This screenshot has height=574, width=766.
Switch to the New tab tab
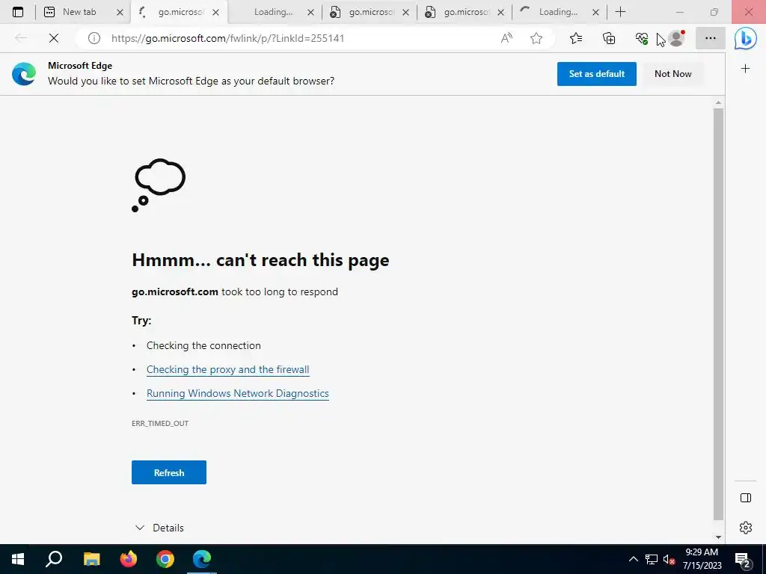[79, 12]
